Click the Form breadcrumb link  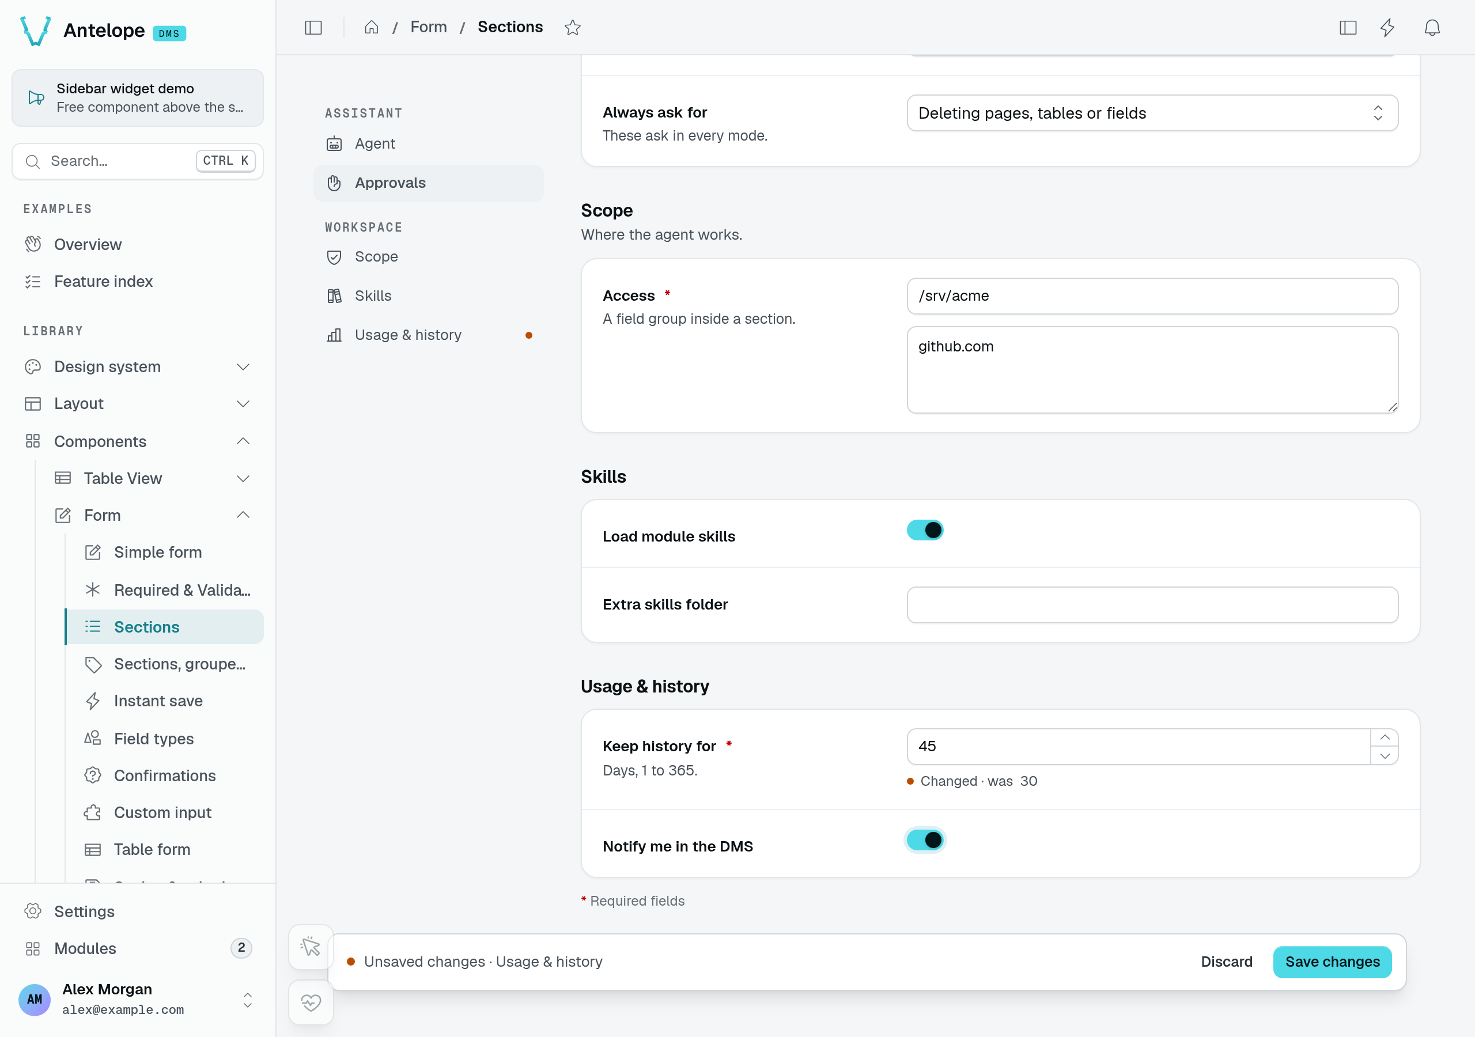click(x=429, y=27)
